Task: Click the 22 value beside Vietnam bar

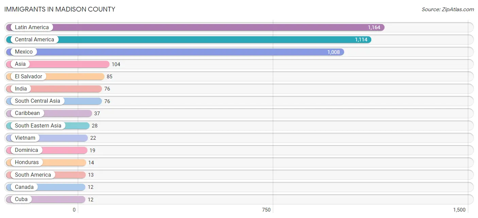Action: pos(93,138)
